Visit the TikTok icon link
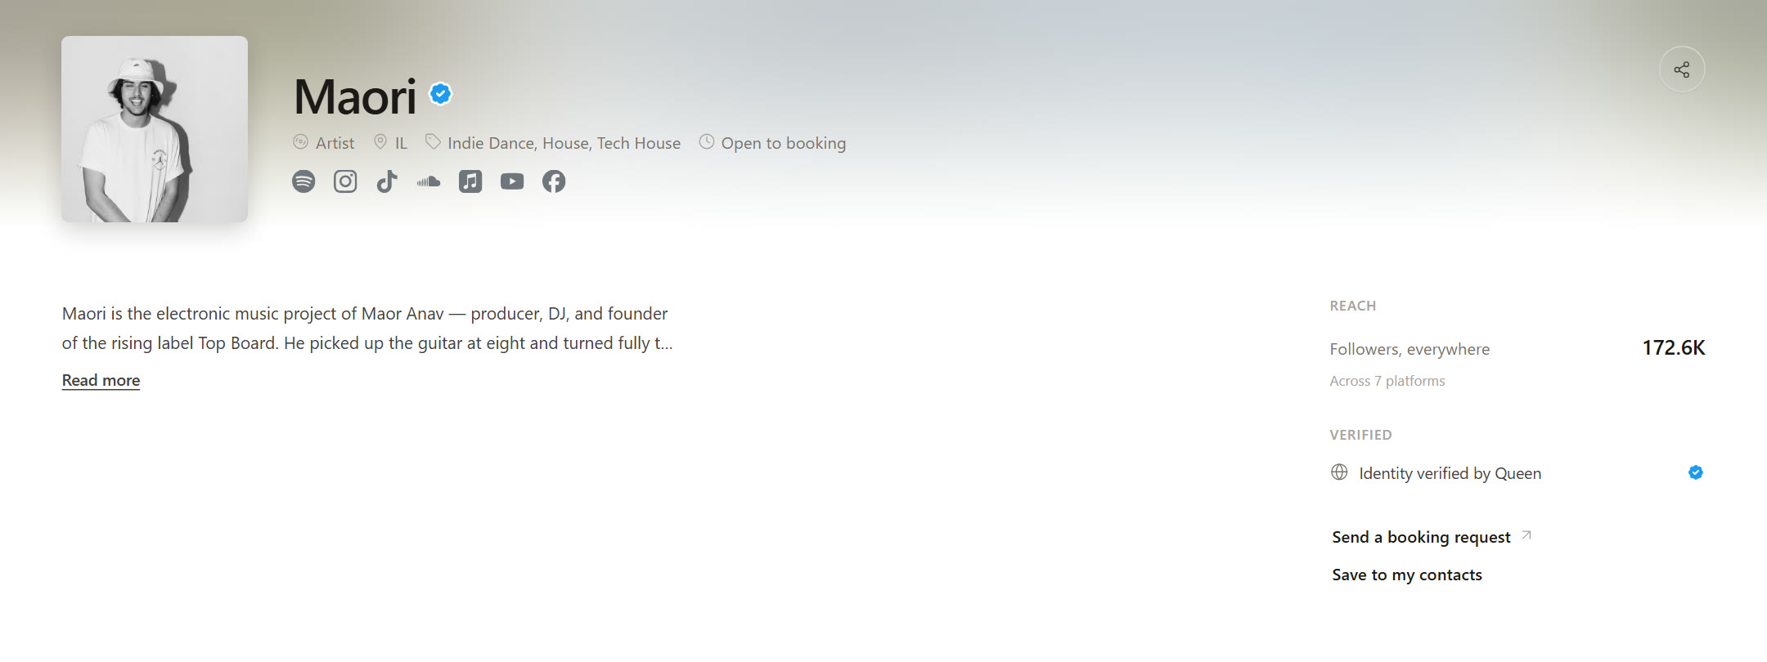The image size is (1767, 662). [387, 181]
